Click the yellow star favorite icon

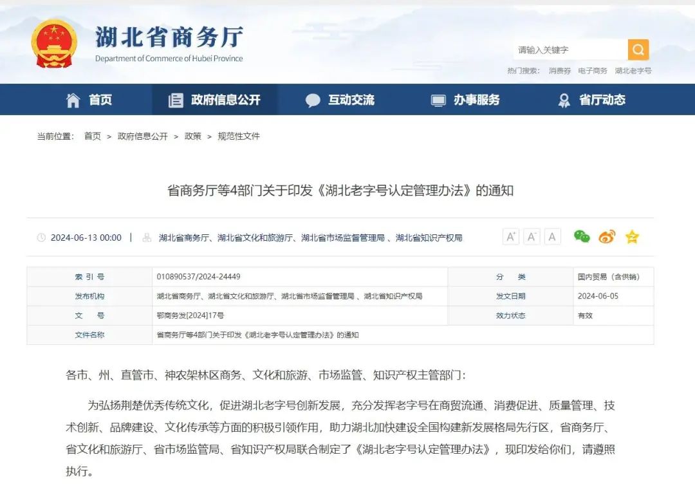[x=632, y=237]
